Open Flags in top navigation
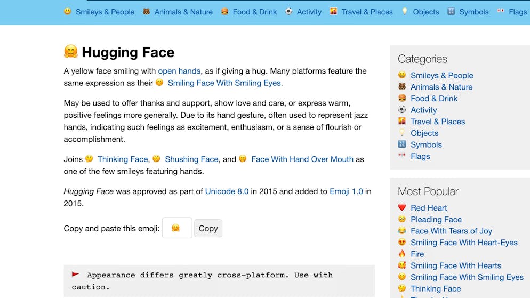This screenshot has height=298, width=530. [x=518, y=12]
